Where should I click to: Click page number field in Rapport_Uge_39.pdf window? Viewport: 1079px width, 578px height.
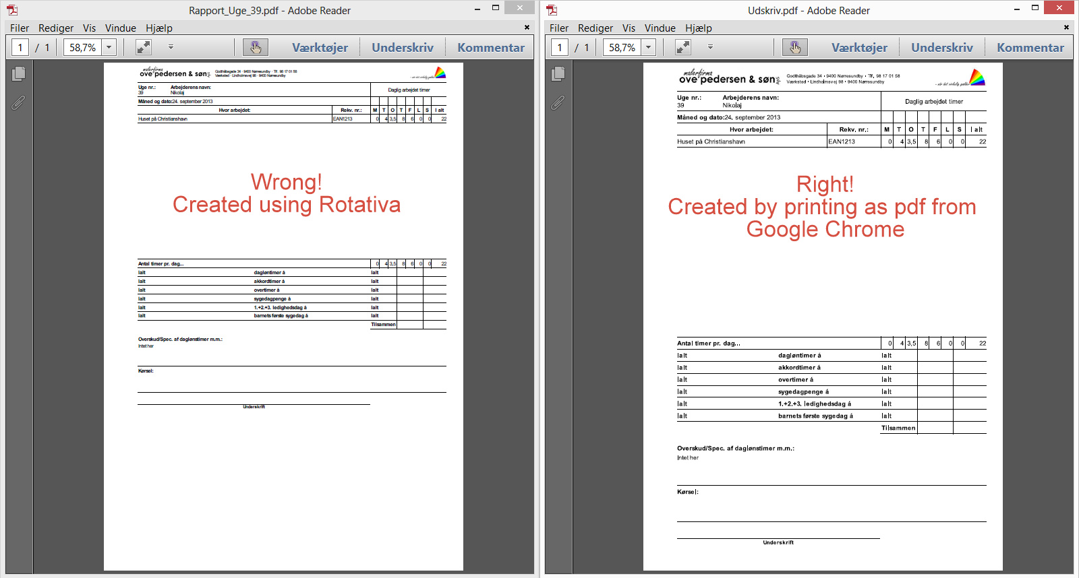pos(20,47)
